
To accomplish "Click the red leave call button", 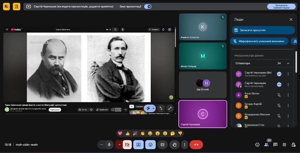I will coord(196,145).
